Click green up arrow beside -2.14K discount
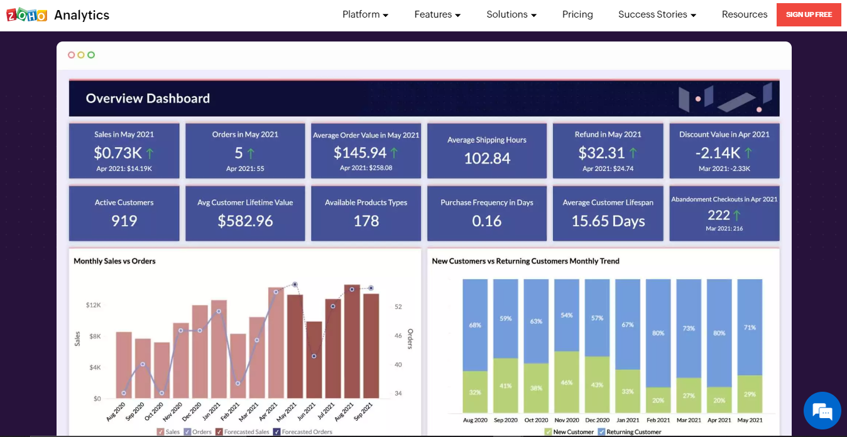Image resolution: width=847 pixels, height=437 pixels. coord(748,153)
